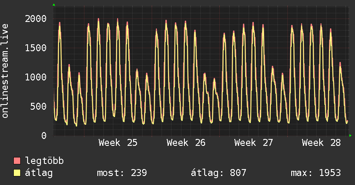Click the 'most: 239' value
355x185 pixels.
pyautogui.click(x=122, y=173)
